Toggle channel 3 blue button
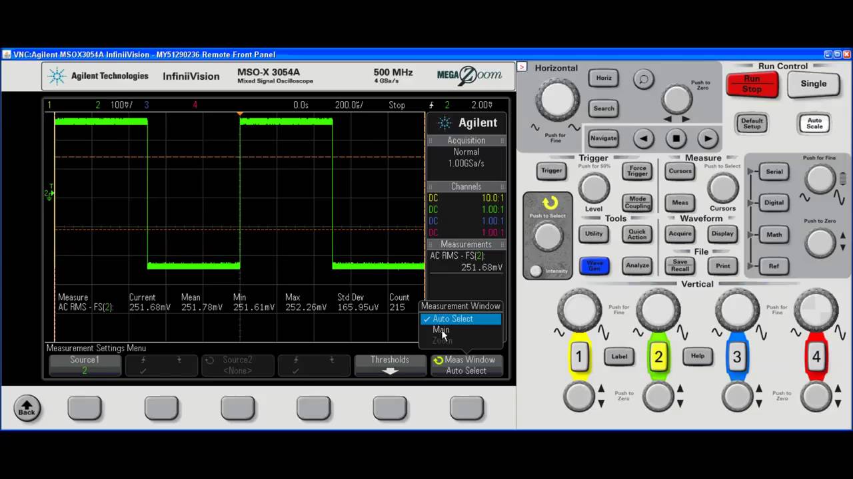The width and height of the screenshot is (853, 479). coord(737,357)
